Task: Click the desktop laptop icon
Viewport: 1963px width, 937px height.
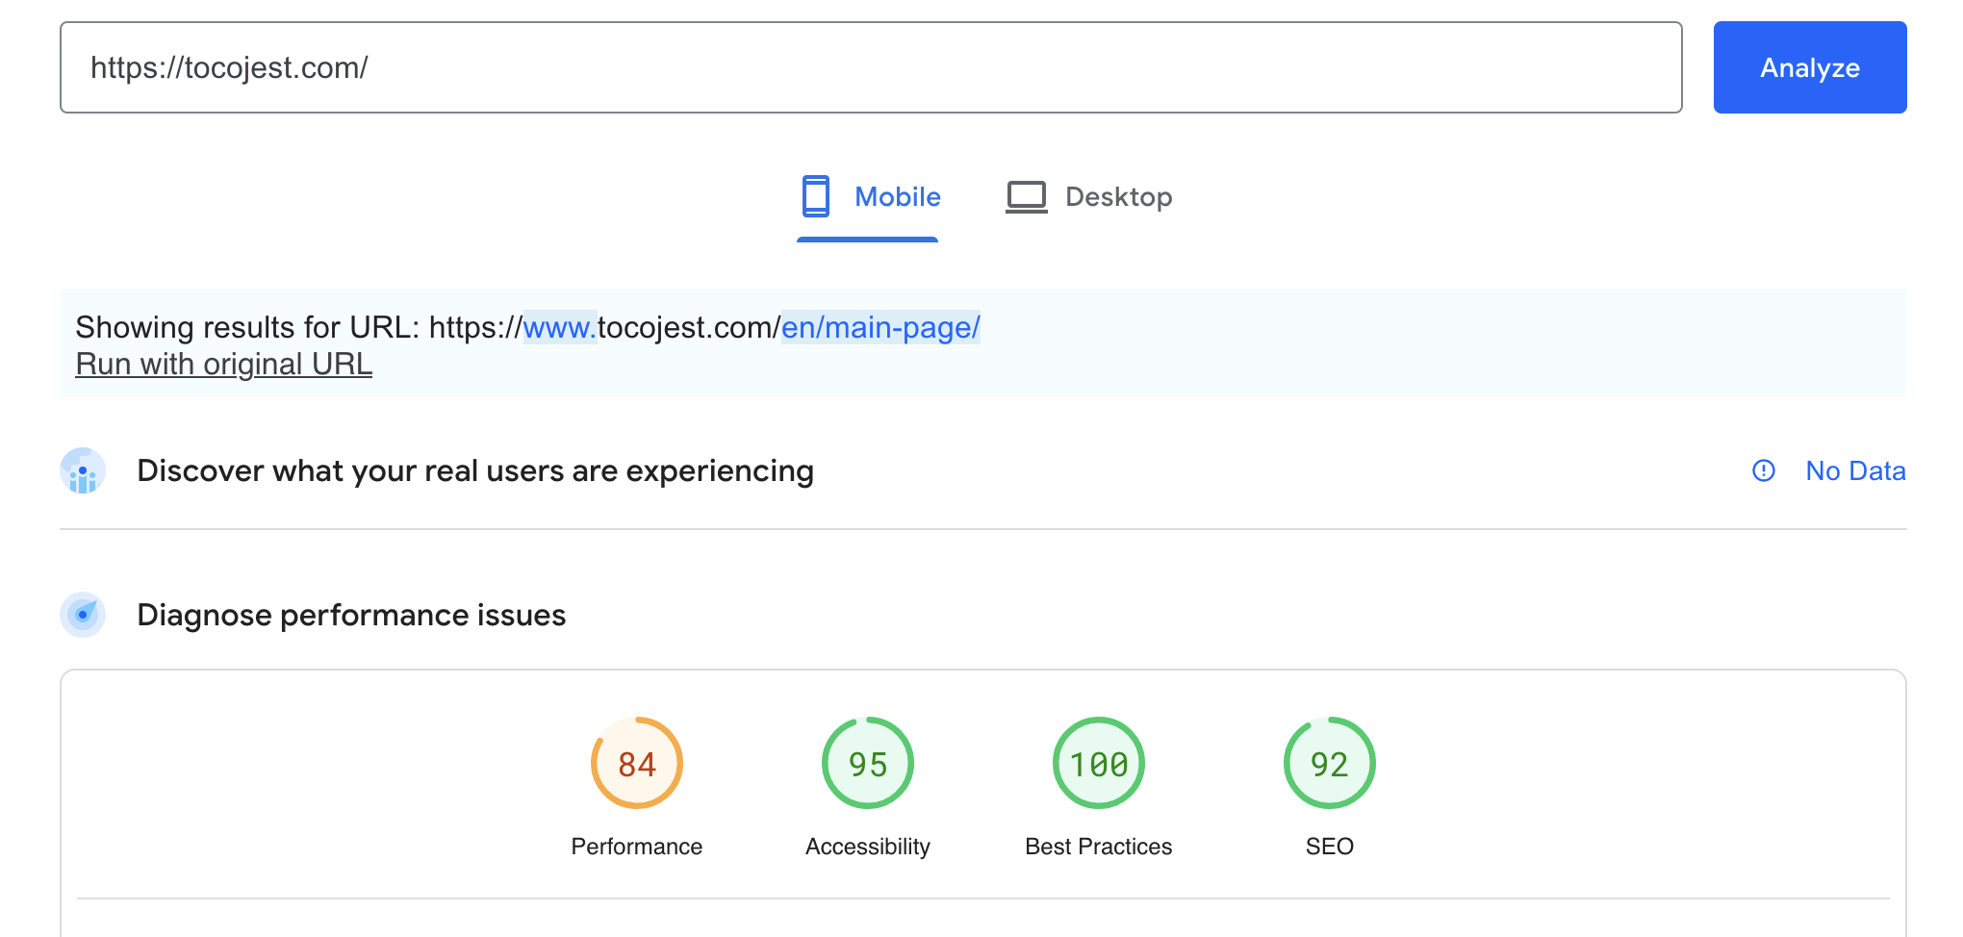Action: point(1027,197)
